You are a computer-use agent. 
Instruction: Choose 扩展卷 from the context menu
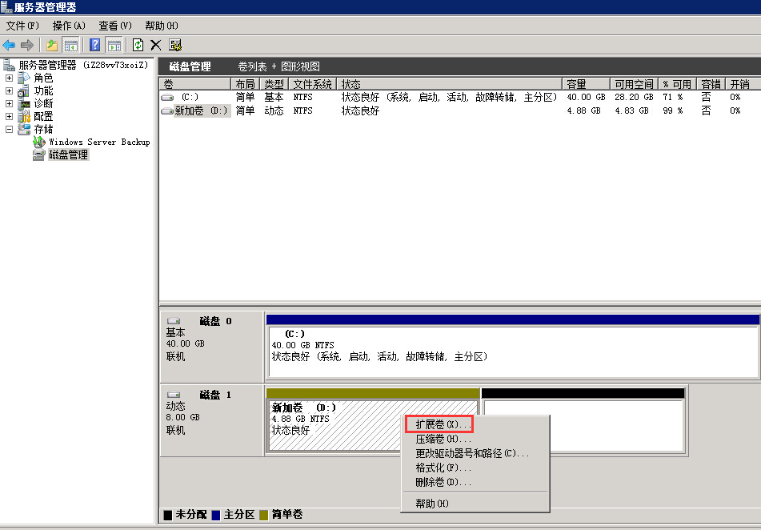[x=443, y=424]
